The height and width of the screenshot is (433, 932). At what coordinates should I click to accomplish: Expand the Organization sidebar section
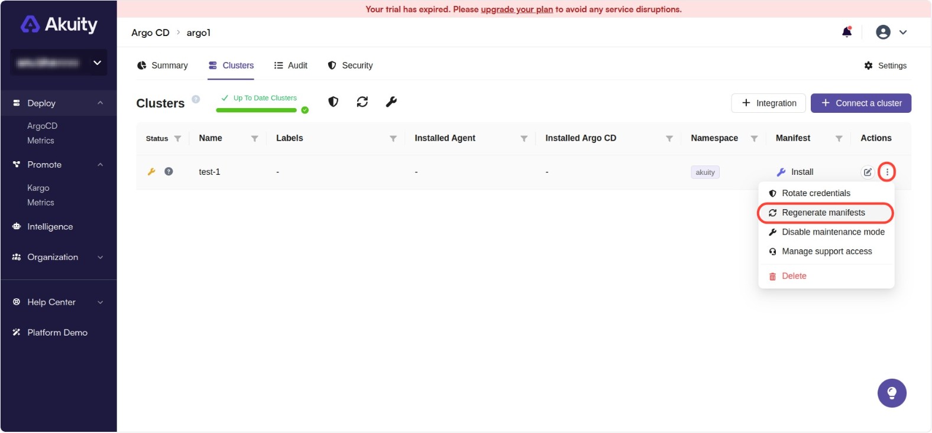[100, 258]
